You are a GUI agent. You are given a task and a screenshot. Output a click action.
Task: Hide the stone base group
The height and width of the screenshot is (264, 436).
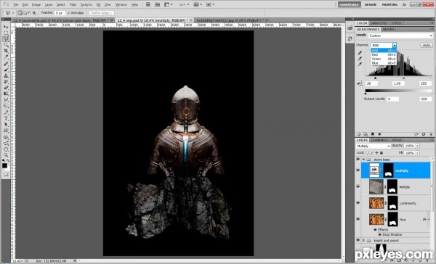[358, 160]
